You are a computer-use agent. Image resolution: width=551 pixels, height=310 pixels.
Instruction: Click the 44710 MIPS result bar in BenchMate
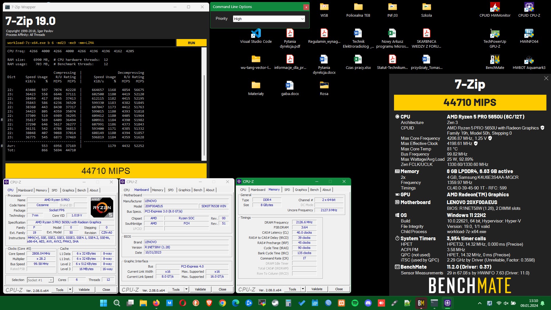pos(470,102)
